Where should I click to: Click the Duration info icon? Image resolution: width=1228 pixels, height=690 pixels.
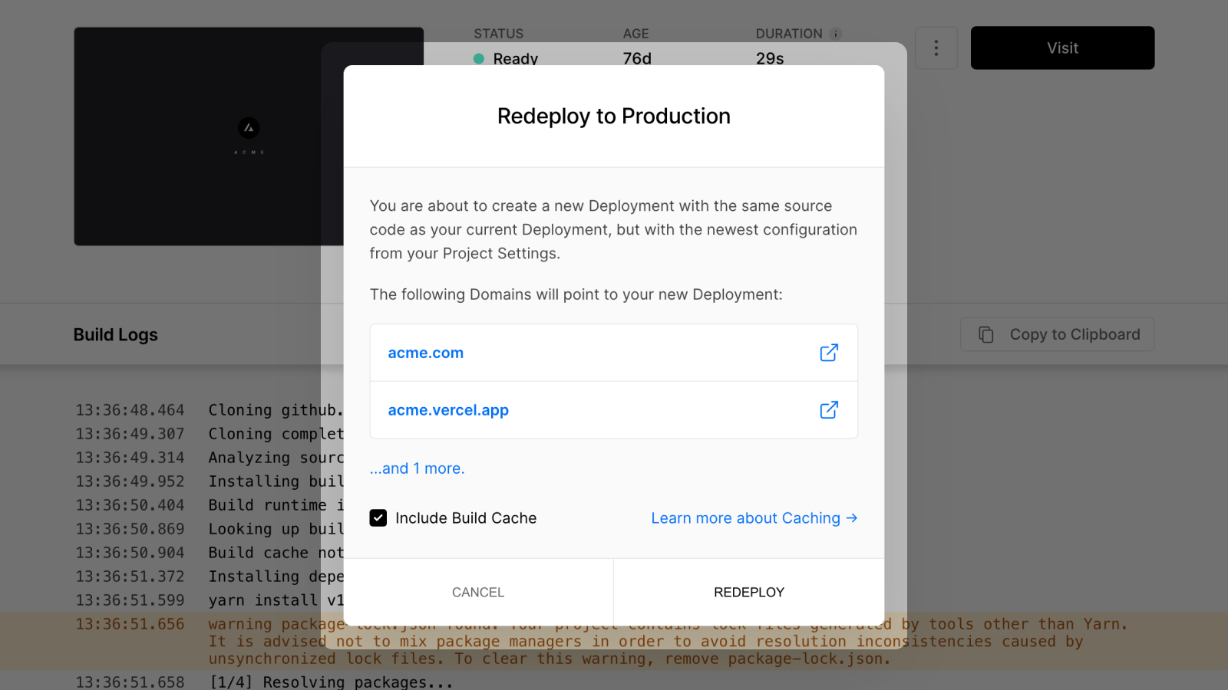pos(836,34)
